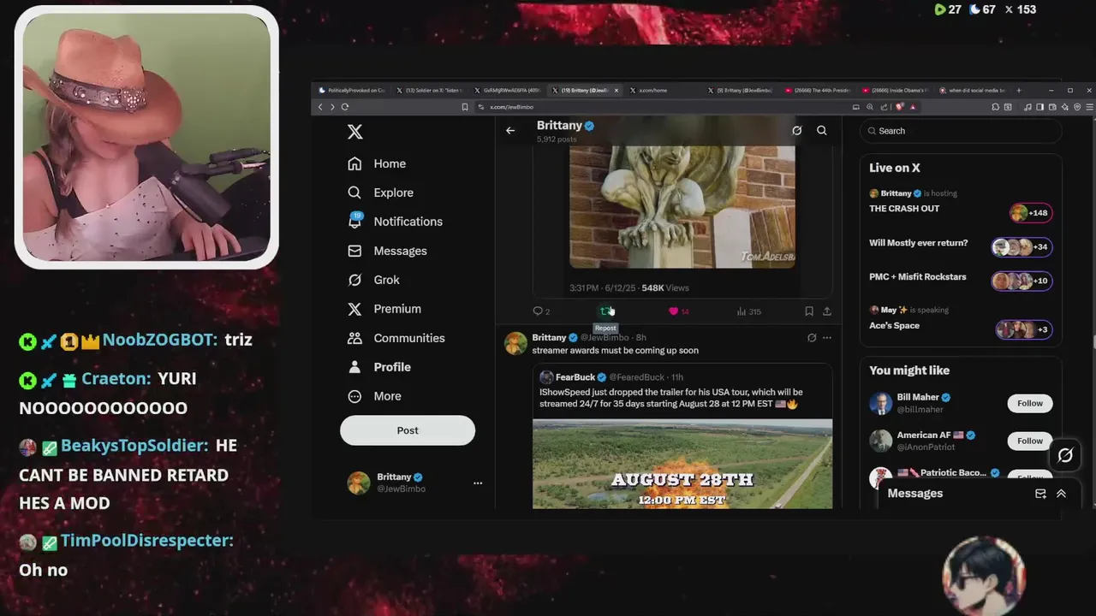Click the floating Grok button
Viewport: 1096px width, 616px height.
(x=1065, y=456)
